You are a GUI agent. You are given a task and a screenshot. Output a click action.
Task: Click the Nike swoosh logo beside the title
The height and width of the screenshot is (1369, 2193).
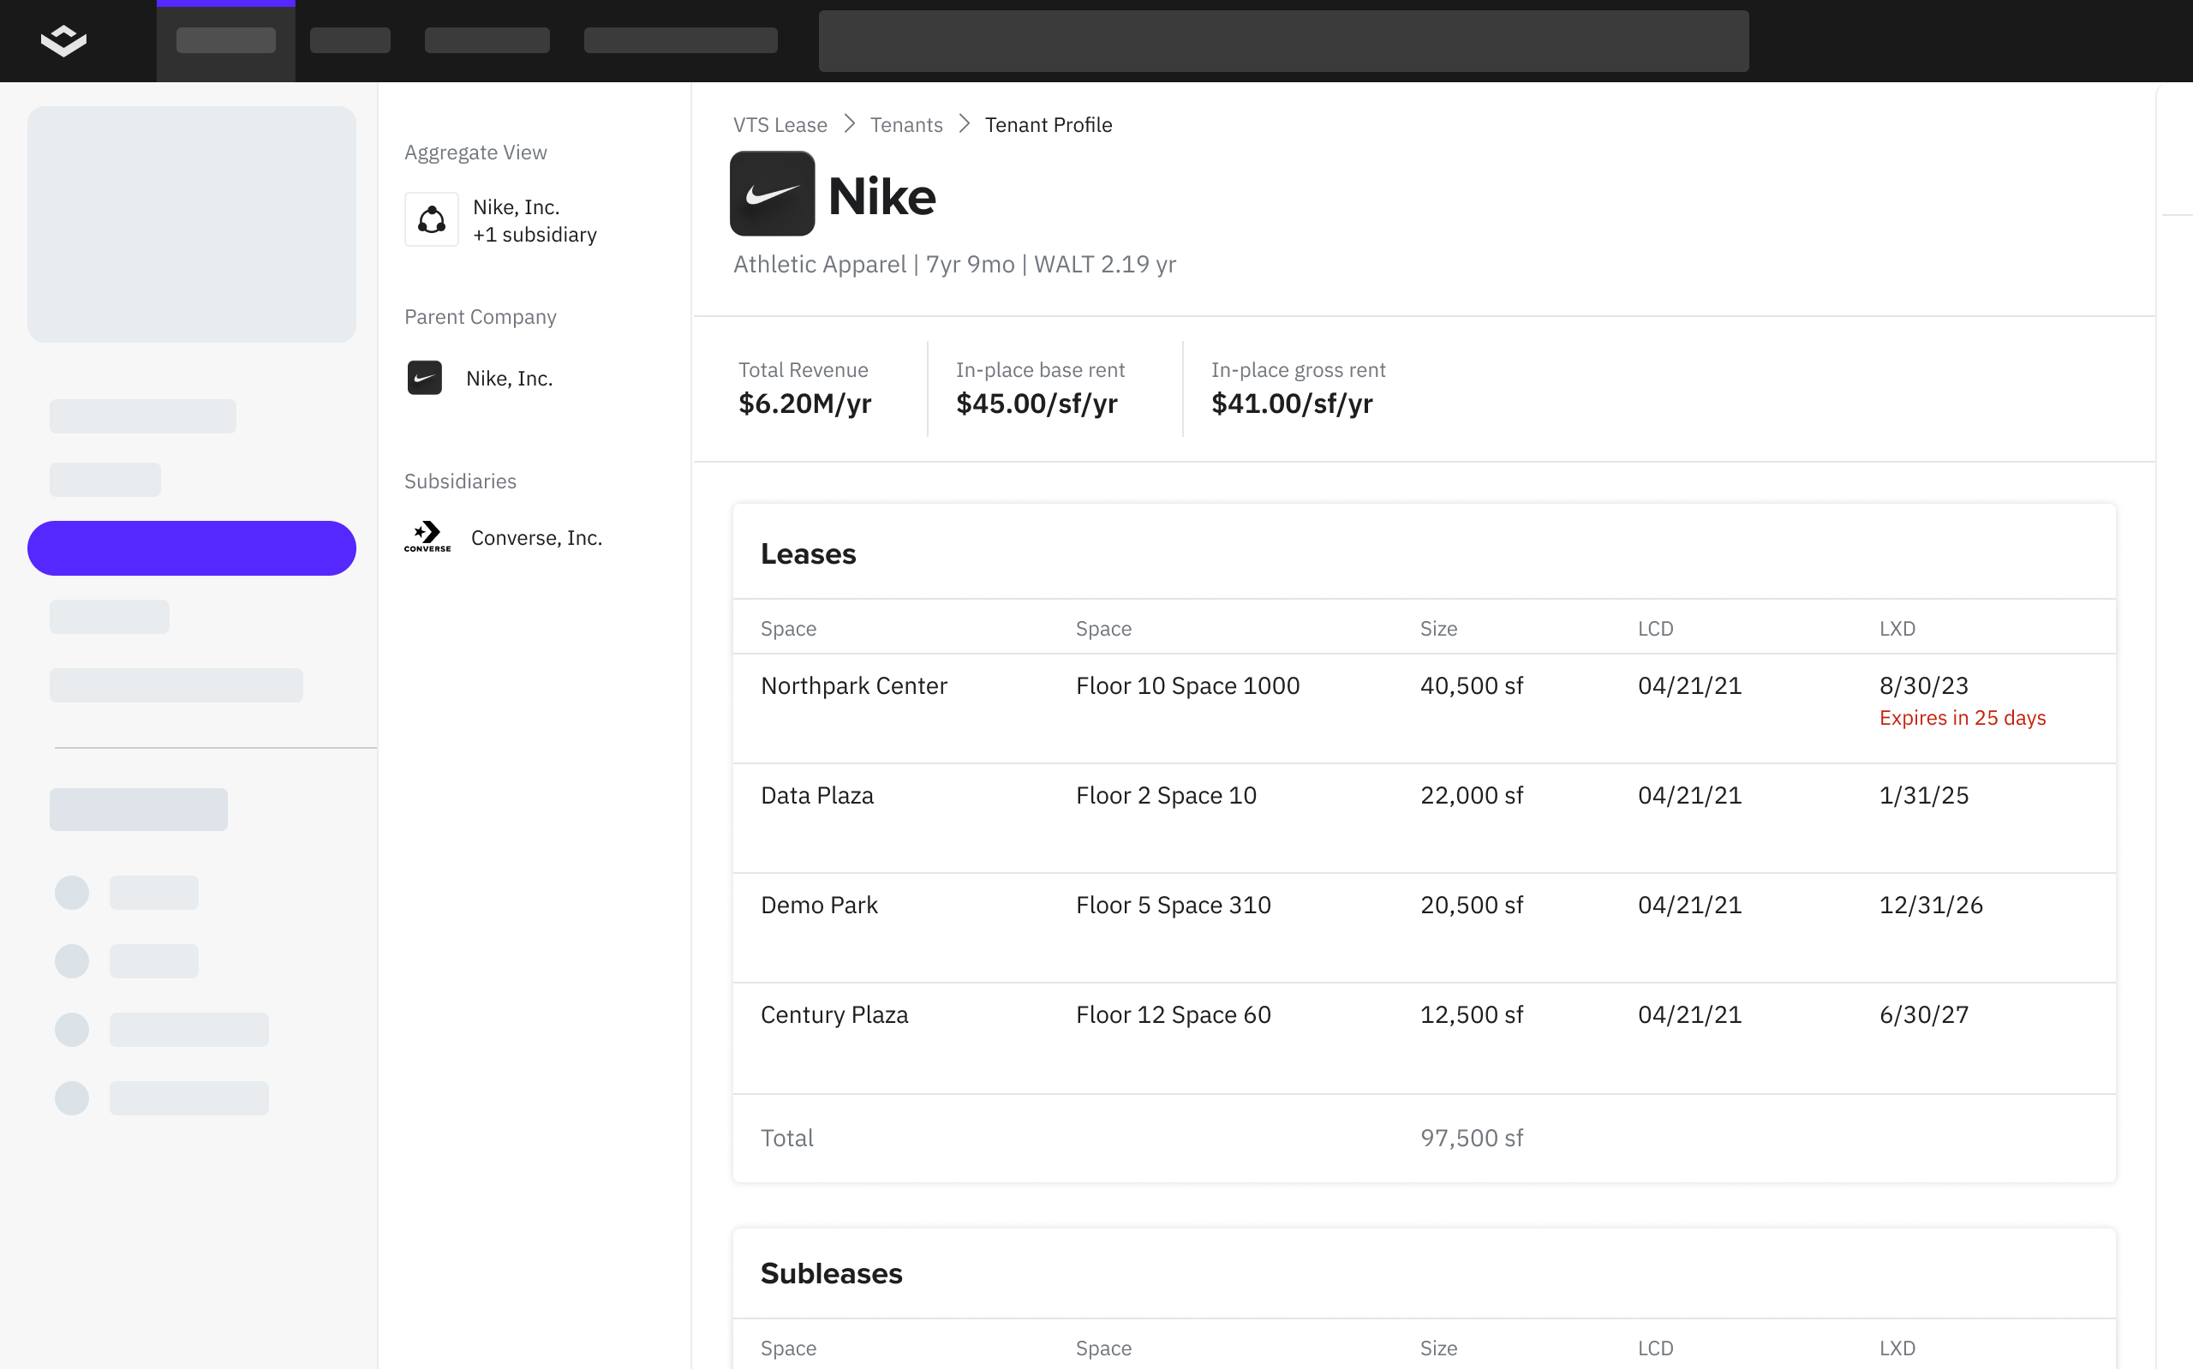click(772, 194)
